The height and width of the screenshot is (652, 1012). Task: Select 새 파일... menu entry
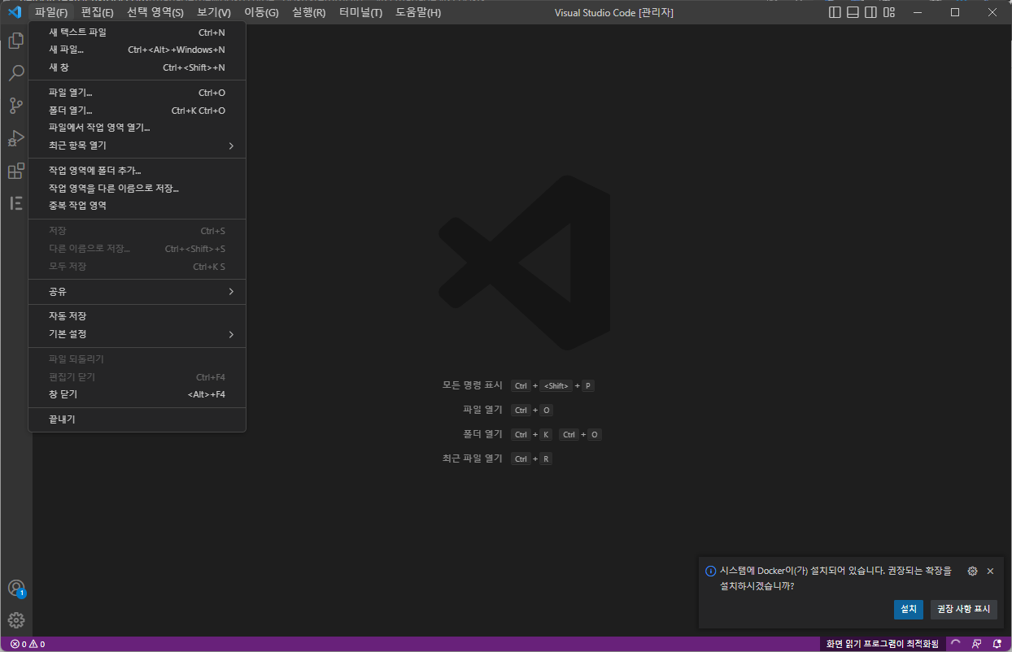tap(137, 50)
